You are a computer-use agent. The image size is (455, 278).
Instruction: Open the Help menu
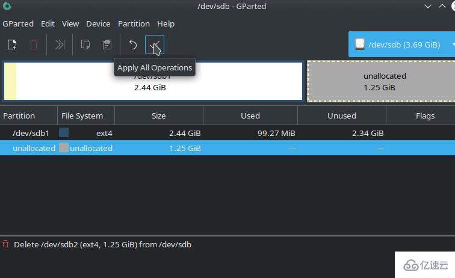point(166,24)
